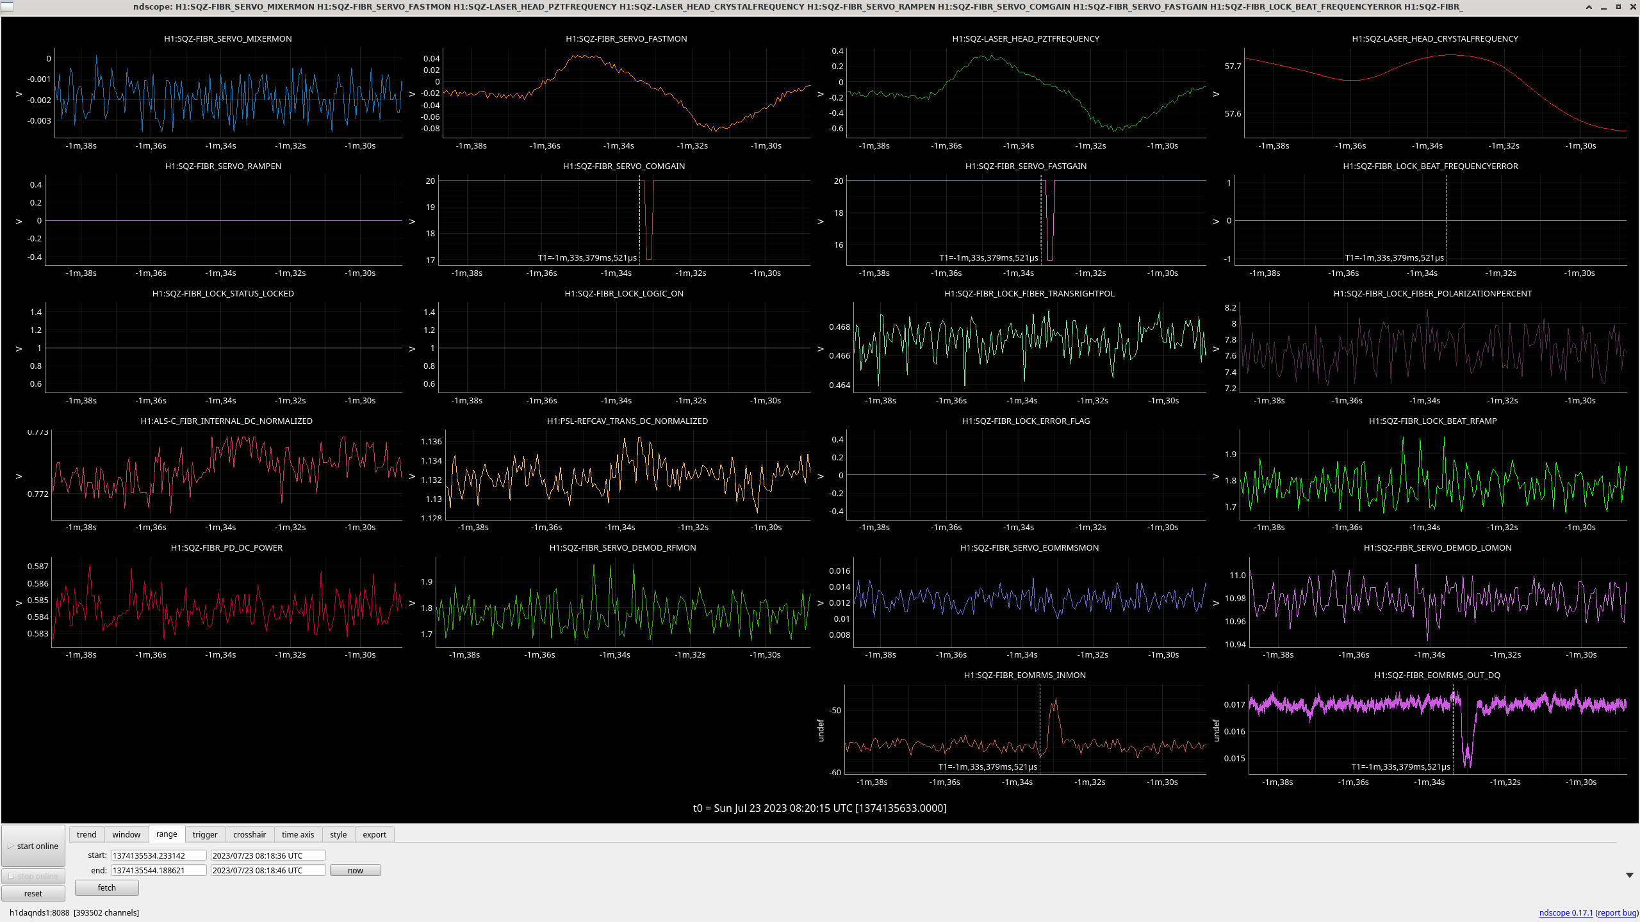Select the H1:SQZ-FIBR_LOCK_FIBER_POLARIZATIONPERCENT title

click(x=1432, y=293)
